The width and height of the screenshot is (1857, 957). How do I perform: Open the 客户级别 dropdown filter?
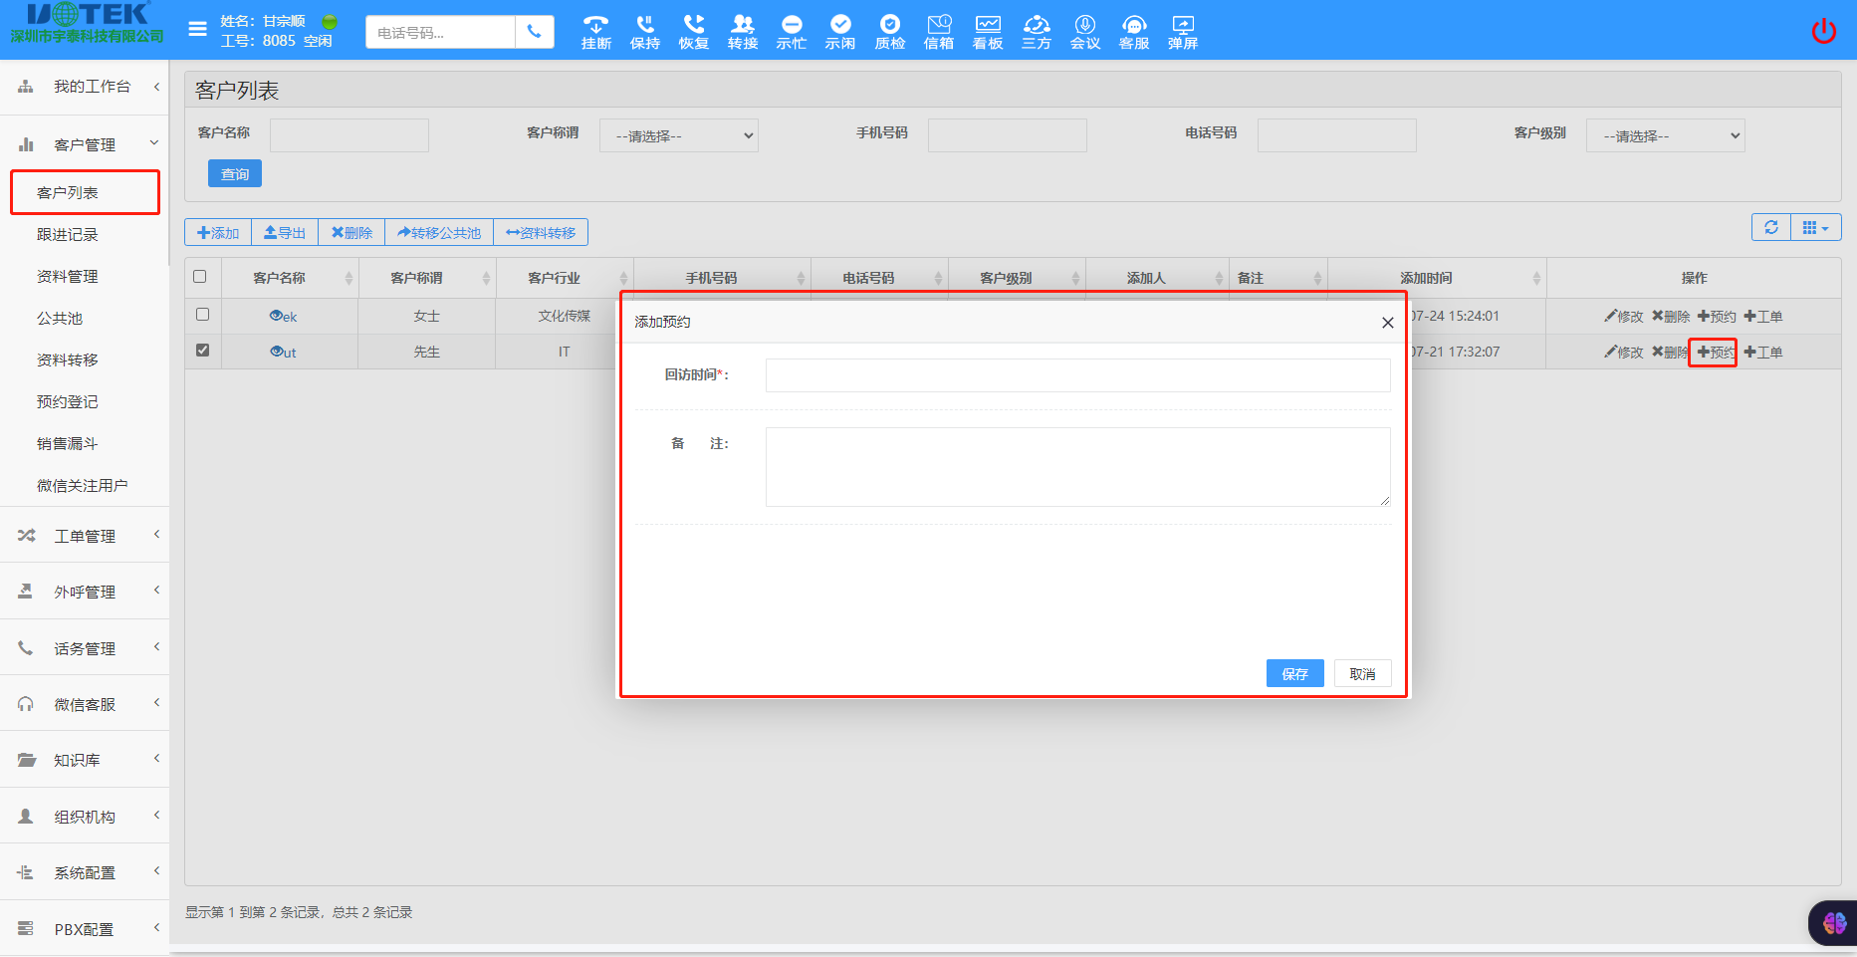1665,136
